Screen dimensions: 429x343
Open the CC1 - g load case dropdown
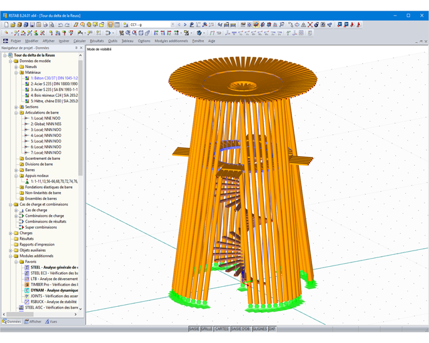click(172, 25)
